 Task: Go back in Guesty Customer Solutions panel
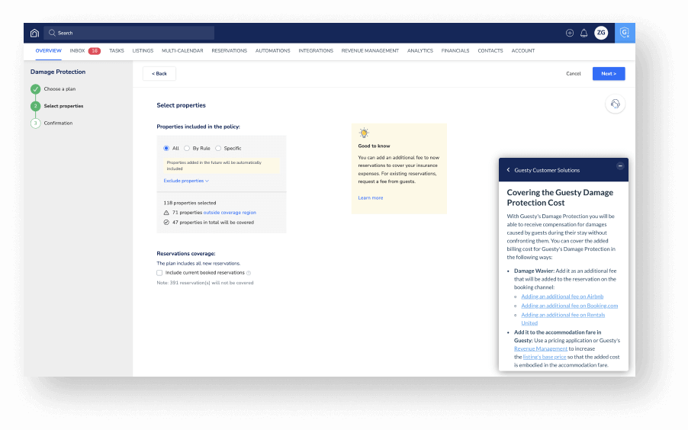(x=508, y=170)
